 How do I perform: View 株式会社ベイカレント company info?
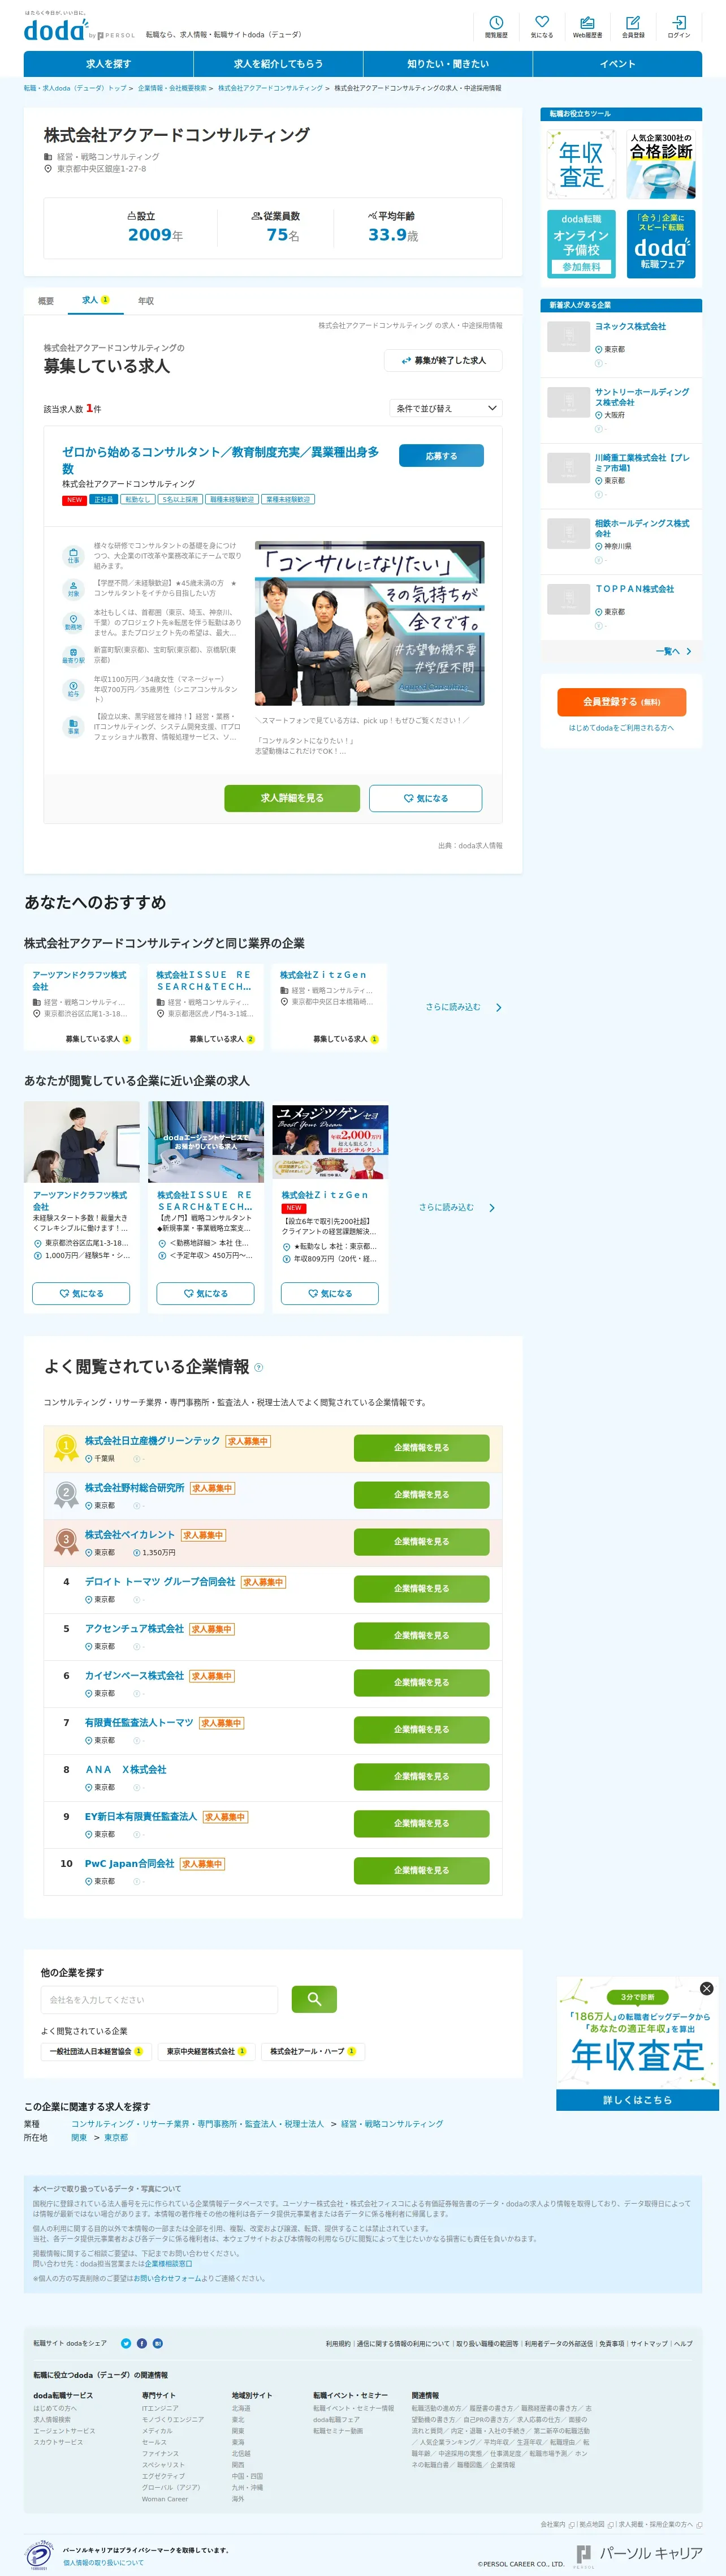(421, 1541)
